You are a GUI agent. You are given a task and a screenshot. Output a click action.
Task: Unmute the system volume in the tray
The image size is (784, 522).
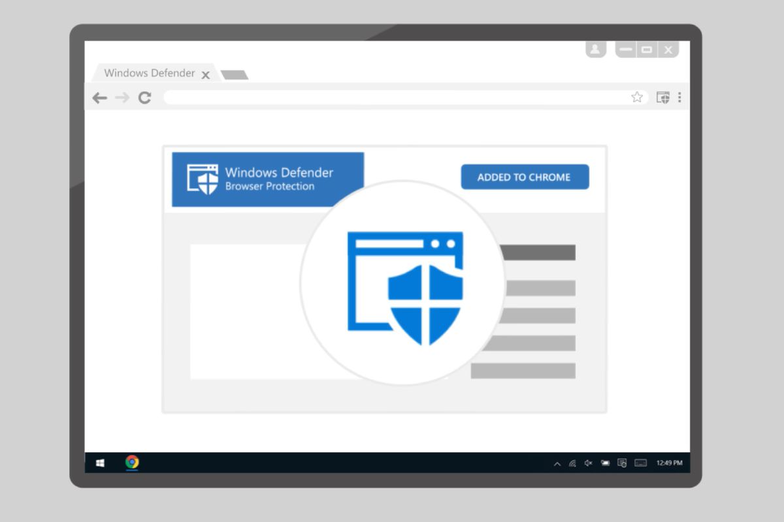click(587, 463)
